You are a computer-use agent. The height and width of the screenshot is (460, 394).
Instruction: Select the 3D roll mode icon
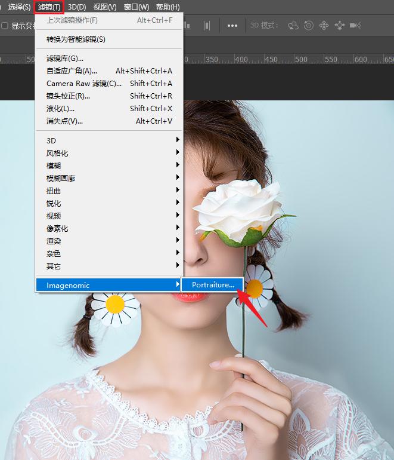tap(309, 26)
